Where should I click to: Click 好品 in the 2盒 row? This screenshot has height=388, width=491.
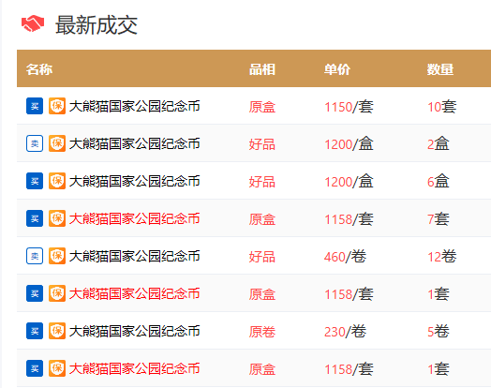pyautogui.click(x=262, y=144)
